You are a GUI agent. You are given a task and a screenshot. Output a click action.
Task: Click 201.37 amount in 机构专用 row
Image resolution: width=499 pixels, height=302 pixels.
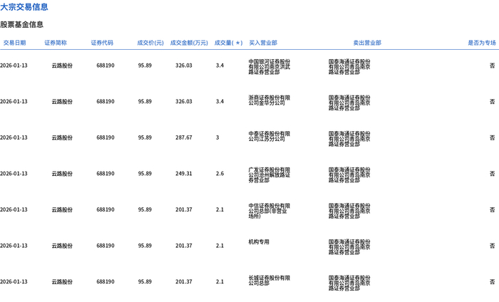(x=184, y=246)
